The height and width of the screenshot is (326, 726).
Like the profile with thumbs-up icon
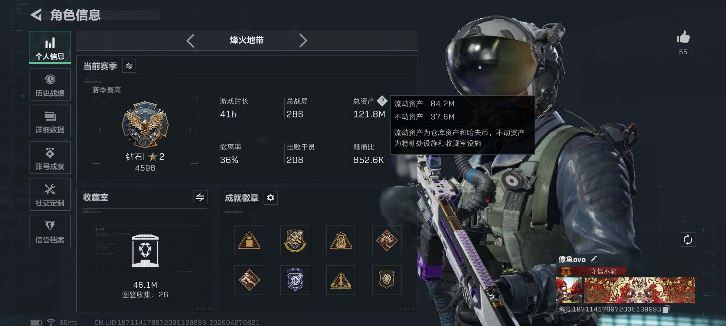click(683, 37)
